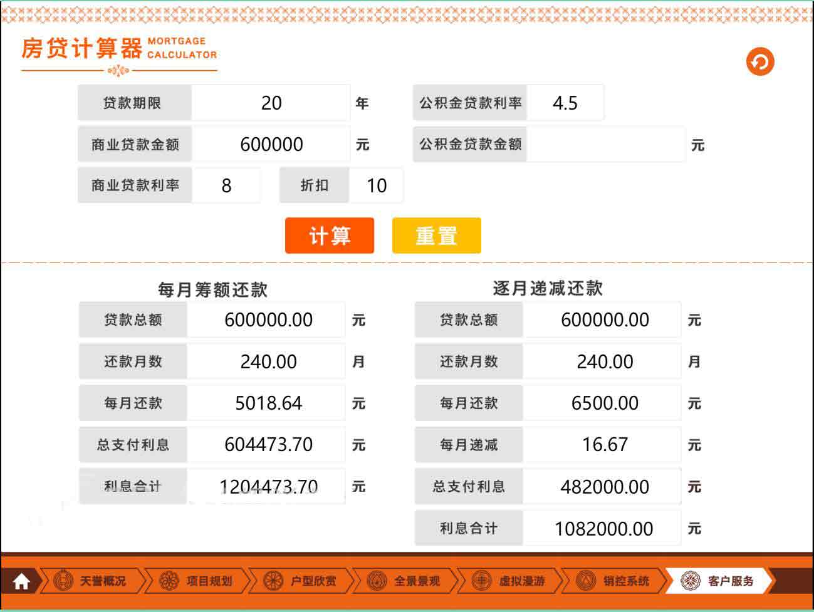Click the 公积金贷款利率 field
Image resolution: width=814 pixels, height=612 pixels.
[x=565, y=103]
